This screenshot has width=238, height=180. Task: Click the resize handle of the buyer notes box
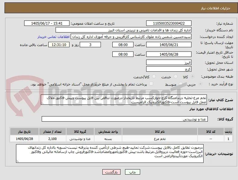tap(18, 161)
